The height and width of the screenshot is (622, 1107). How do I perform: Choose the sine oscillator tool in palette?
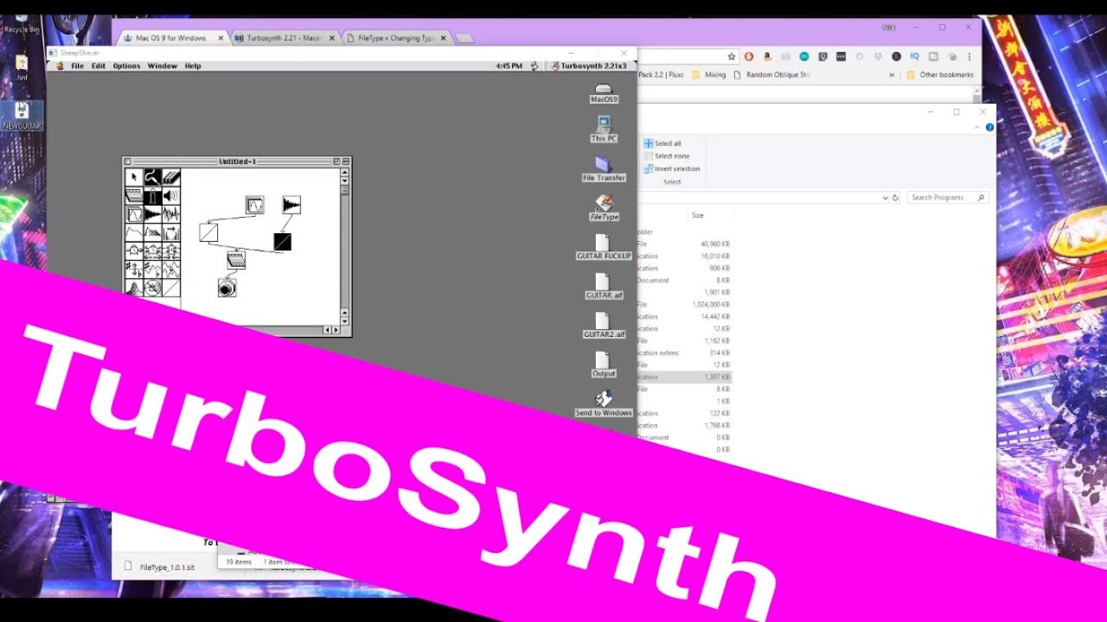pyautogui.click(x=134, y=214)
